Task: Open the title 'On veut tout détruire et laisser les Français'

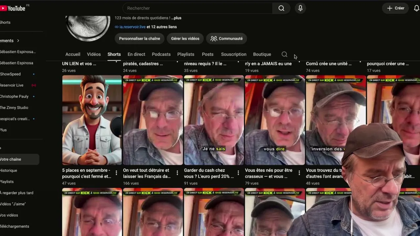Action: tap(147, 173)
